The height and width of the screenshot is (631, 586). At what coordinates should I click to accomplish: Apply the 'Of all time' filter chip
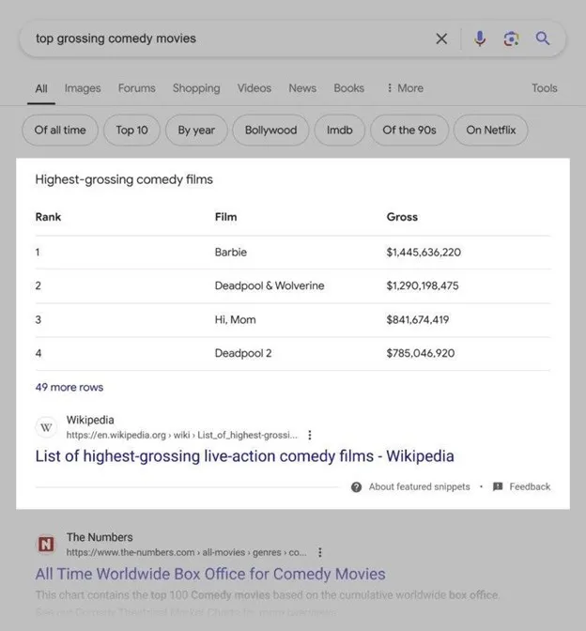pos(60,130)
